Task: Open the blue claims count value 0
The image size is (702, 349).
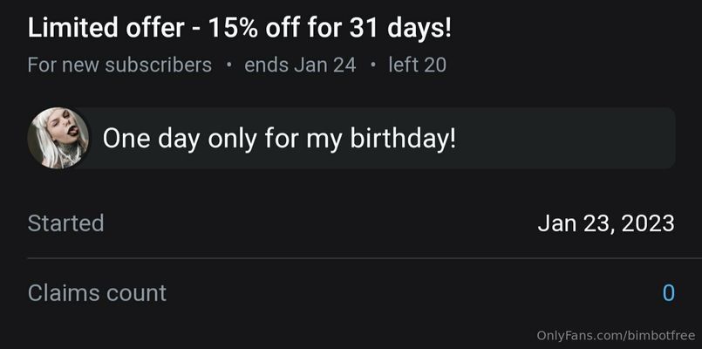Action: [668, 293]
